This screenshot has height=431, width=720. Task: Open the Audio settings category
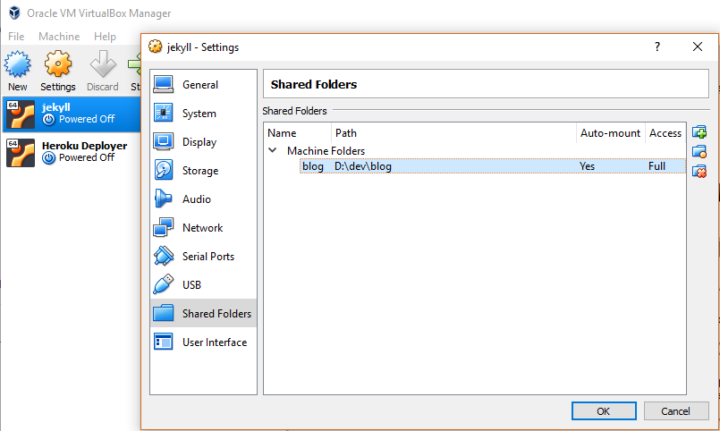pos(203,199)
